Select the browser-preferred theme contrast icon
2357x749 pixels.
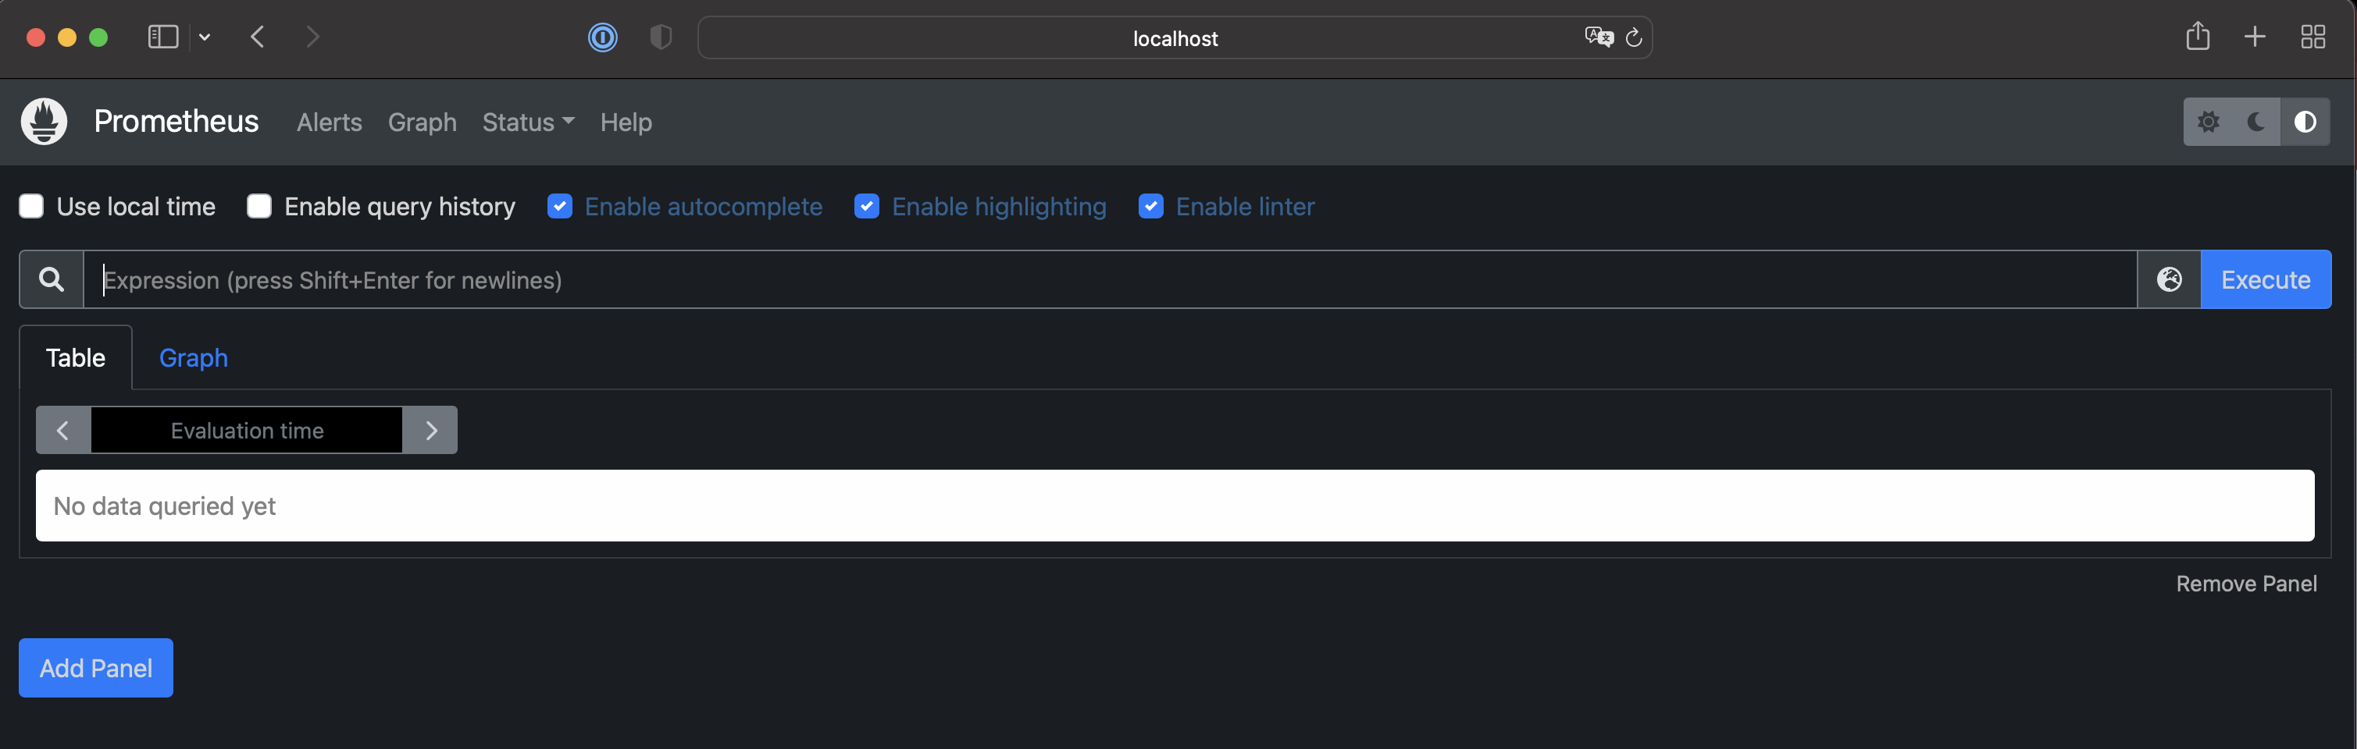click(x=2305, y=122)
